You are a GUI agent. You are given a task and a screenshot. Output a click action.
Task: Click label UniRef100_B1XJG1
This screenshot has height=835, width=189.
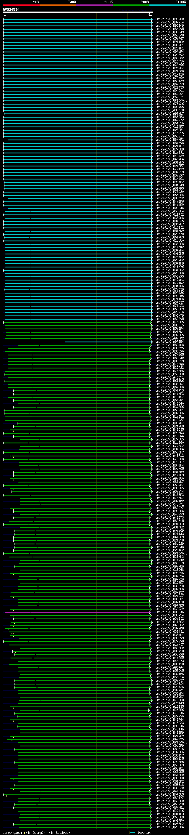point(170,179)
